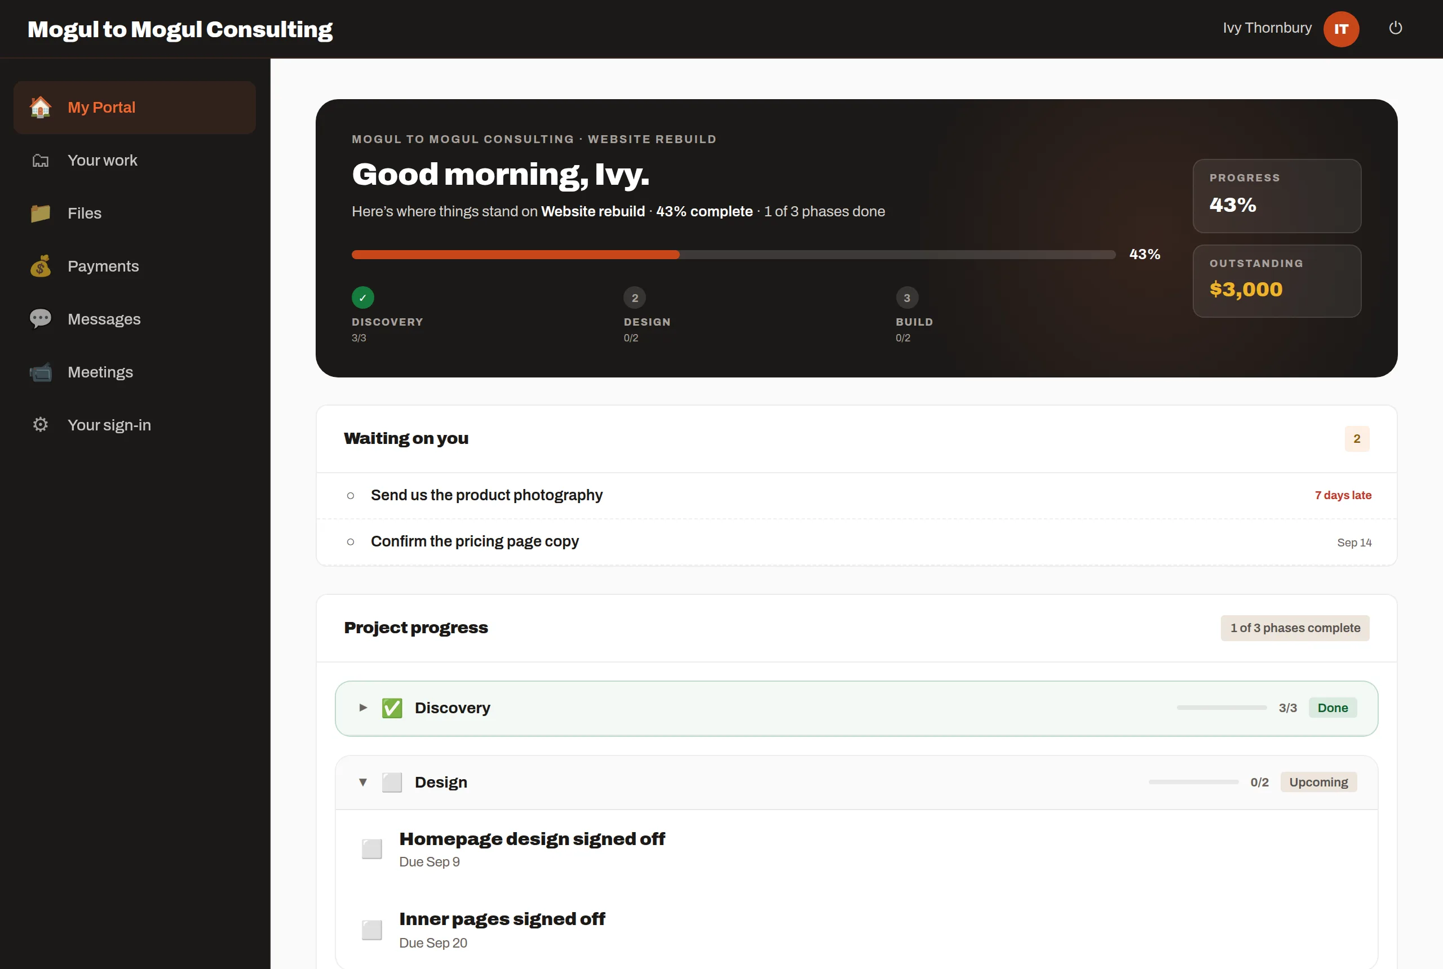Click the BUILD step label in hero
Viewport: 1443px width, 969px height.
click(914, 322)
